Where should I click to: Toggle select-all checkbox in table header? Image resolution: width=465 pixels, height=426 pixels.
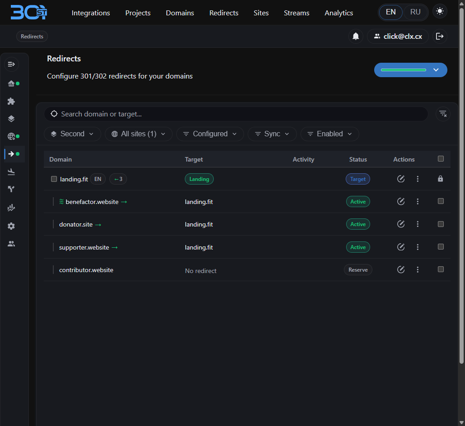coord(441,159)
